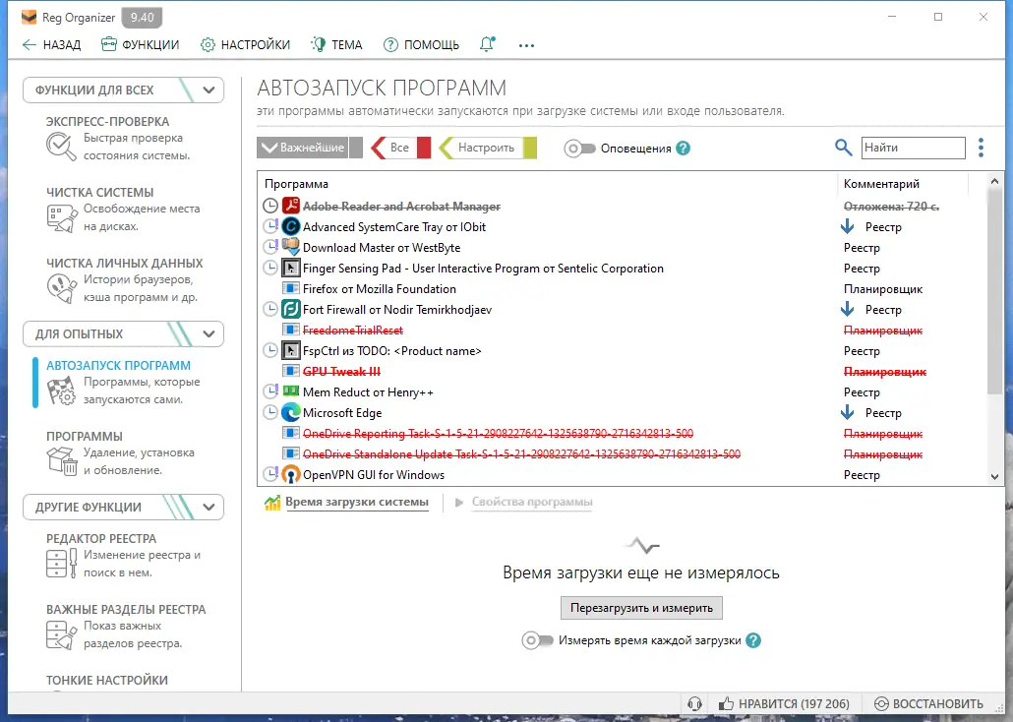Screen dimensions: 1013x722
Task: Click delay clock for Adobe Reader row
Action: click(270, 207)
